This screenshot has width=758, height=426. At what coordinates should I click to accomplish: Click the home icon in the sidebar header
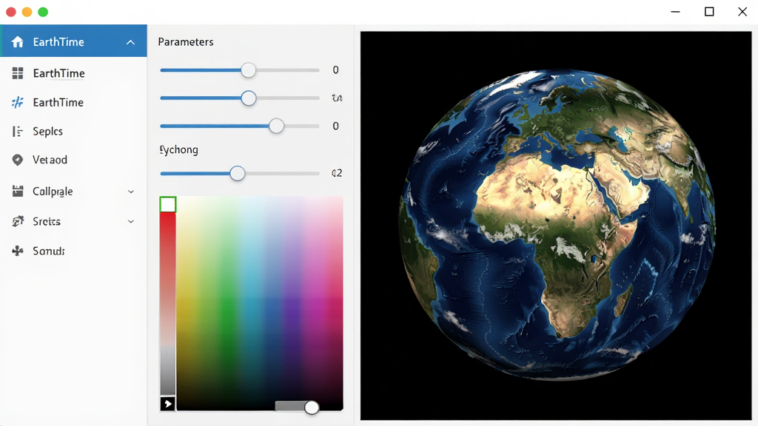point(18,42)
